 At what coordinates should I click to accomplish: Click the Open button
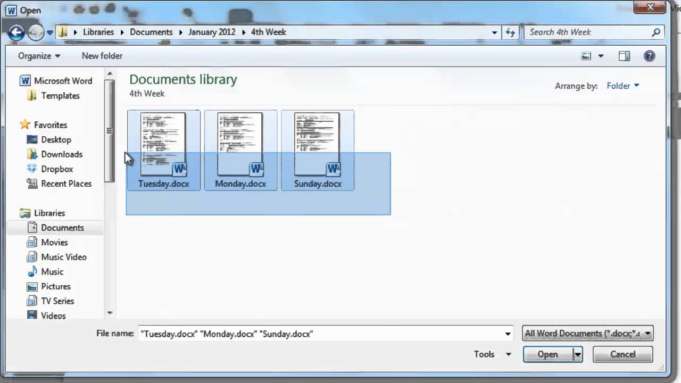(x=547, y=354)
